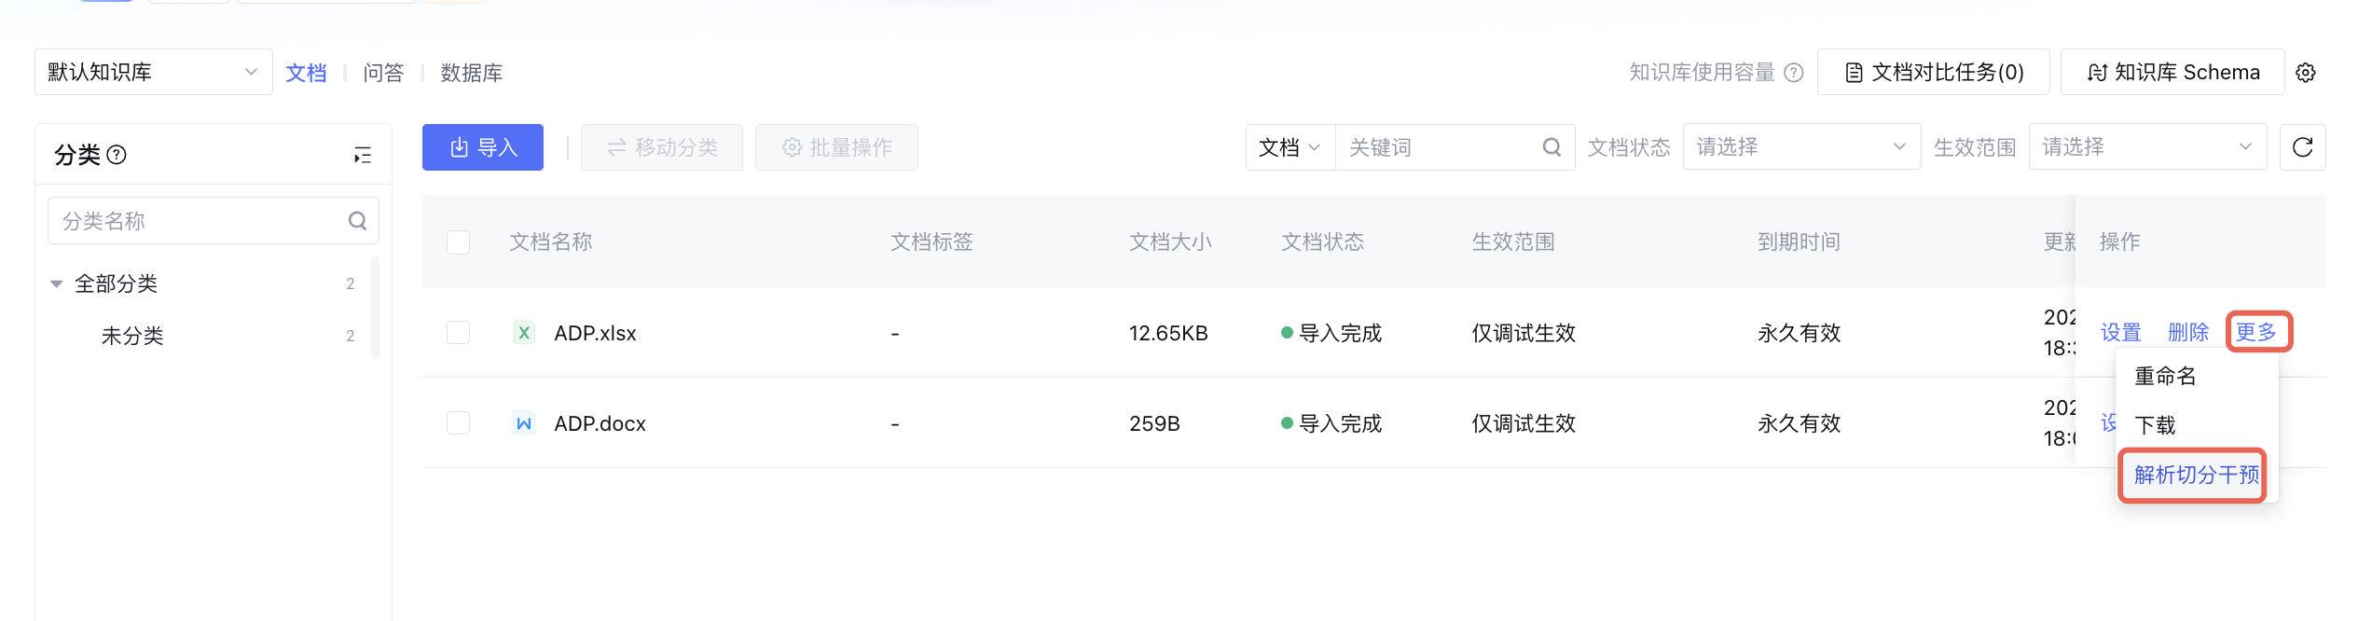This screenshot has height=621, width=2372.
Task: Click the ADP.xlsx Excel file icon
Action: click(524, 333)
